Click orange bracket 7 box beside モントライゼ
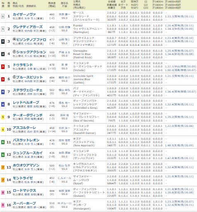Viewport: 197px width, 212px height. click(3, 180)
